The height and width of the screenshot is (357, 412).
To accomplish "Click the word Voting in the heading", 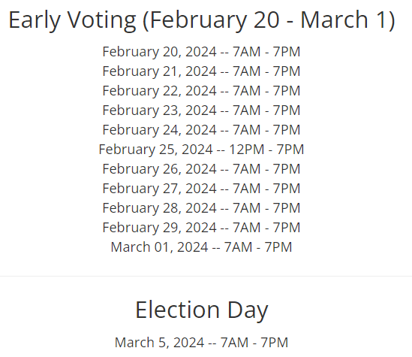I will coord(102,21).
